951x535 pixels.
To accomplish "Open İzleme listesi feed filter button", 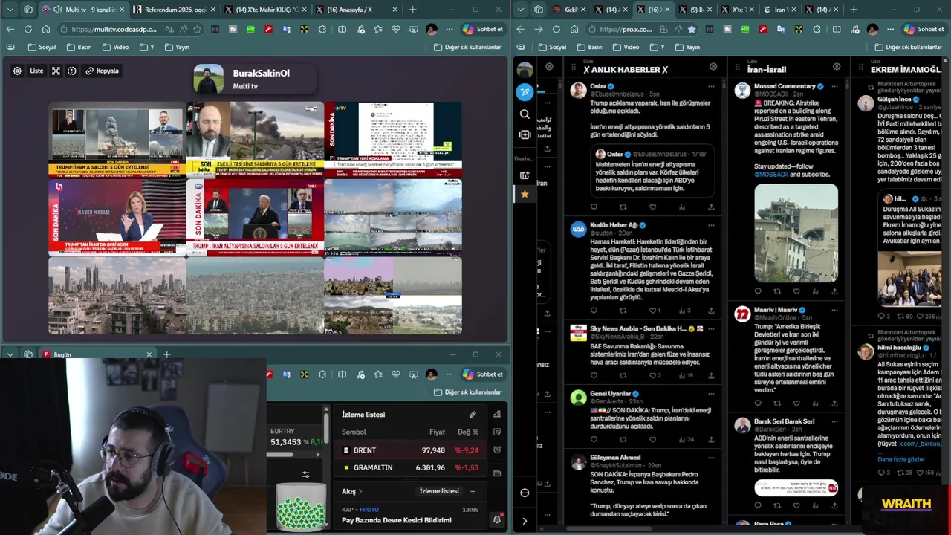I will pyautogui.click(x=439, y=491).
